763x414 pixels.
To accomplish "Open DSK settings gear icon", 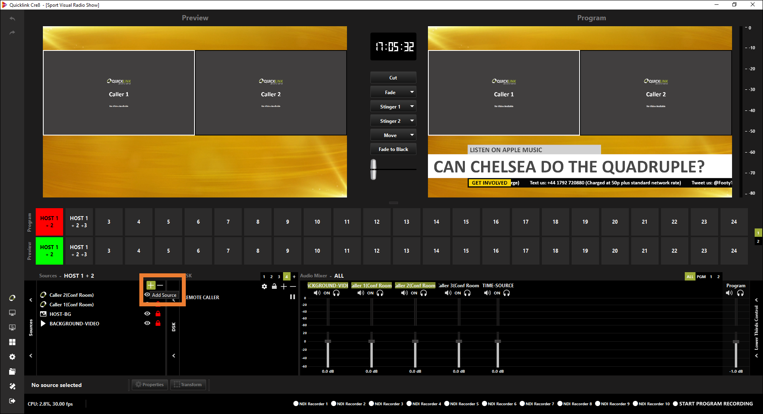I will point(264,286).
